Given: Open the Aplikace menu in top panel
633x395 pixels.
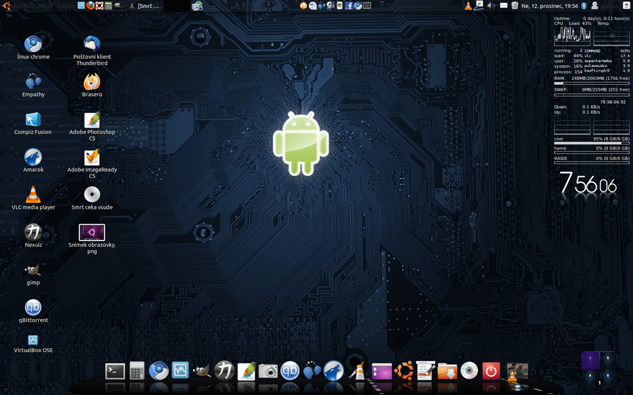Looking at the screenshot, I should tap(25, 6).
